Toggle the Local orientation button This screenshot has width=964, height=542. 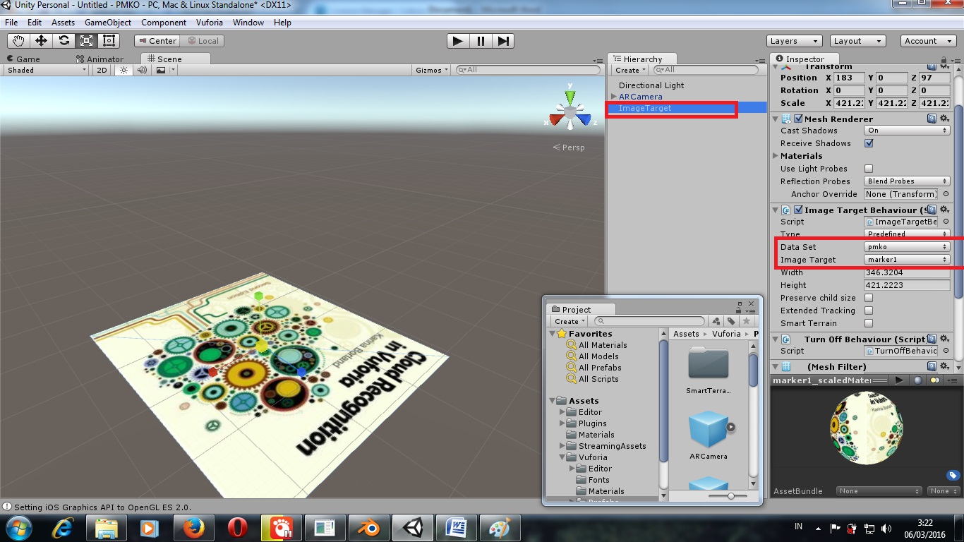tap(203, 41)
